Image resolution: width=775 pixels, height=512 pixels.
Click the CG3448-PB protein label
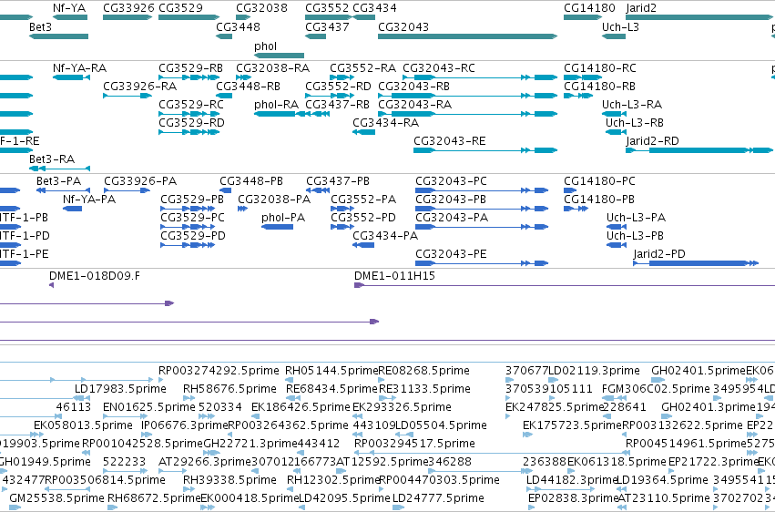pos(251,181)
